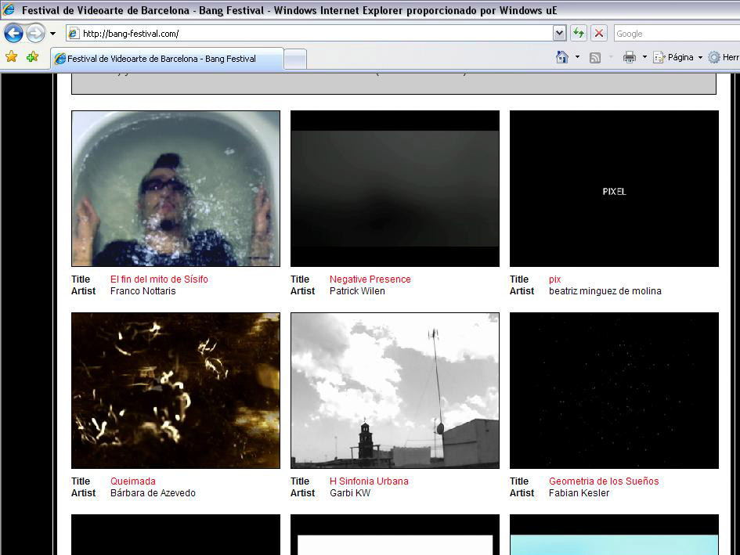Click the page icon in address bar
Screen dimensions: 740x555
tap(73, 34)
